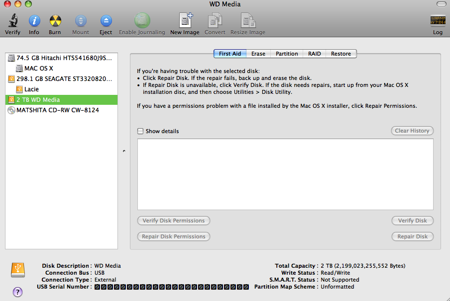450x301 pixels.
Task: Click the toolbar toggle pill button in title bar
Action: click(441, 4)
